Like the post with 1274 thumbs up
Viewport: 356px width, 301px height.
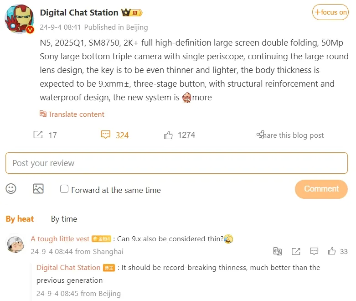pos(168,135)
